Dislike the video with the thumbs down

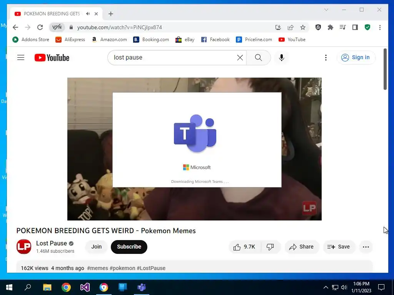tap(270, 247)
